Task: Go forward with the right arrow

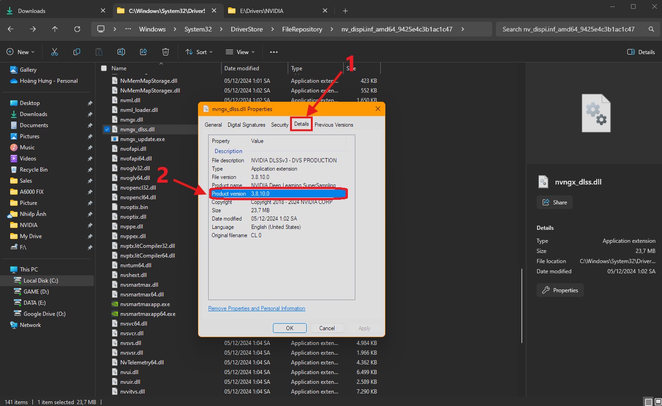Action: point(33,29)
